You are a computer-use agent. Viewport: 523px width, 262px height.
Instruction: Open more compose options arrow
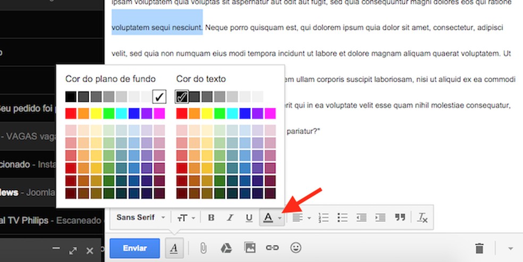[510, 248]
